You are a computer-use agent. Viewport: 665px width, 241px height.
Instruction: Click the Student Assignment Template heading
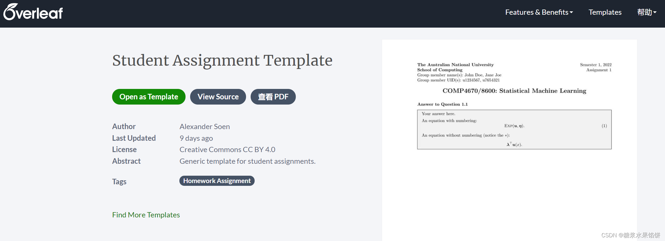coord(222,60)
